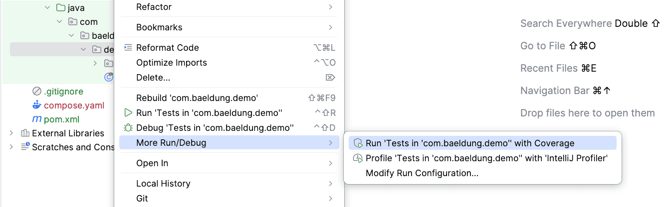668x207 pixels.
Task: Collapse the java folder
Action: pos(47,8)
